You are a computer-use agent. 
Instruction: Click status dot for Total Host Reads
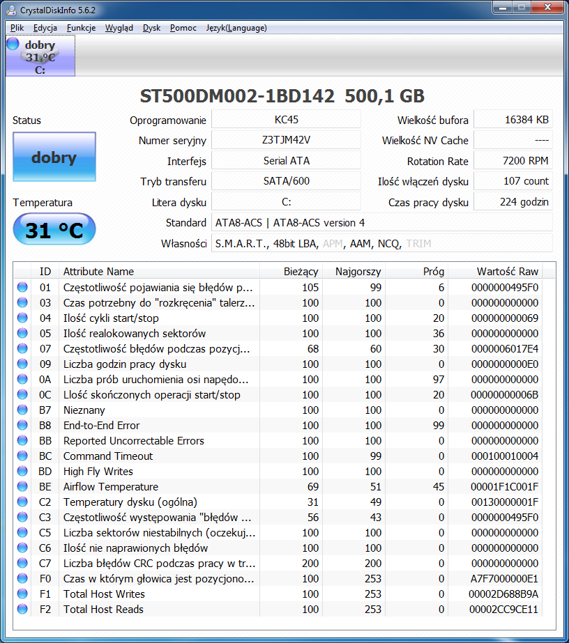(22, 609)
